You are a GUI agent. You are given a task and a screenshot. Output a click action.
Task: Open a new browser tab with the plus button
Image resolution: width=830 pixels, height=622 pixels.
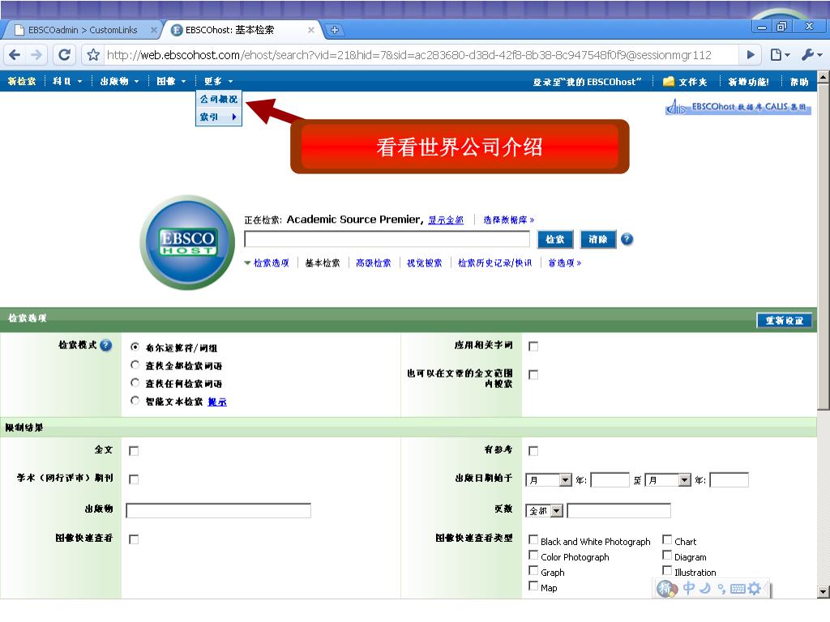click(335, 30)
